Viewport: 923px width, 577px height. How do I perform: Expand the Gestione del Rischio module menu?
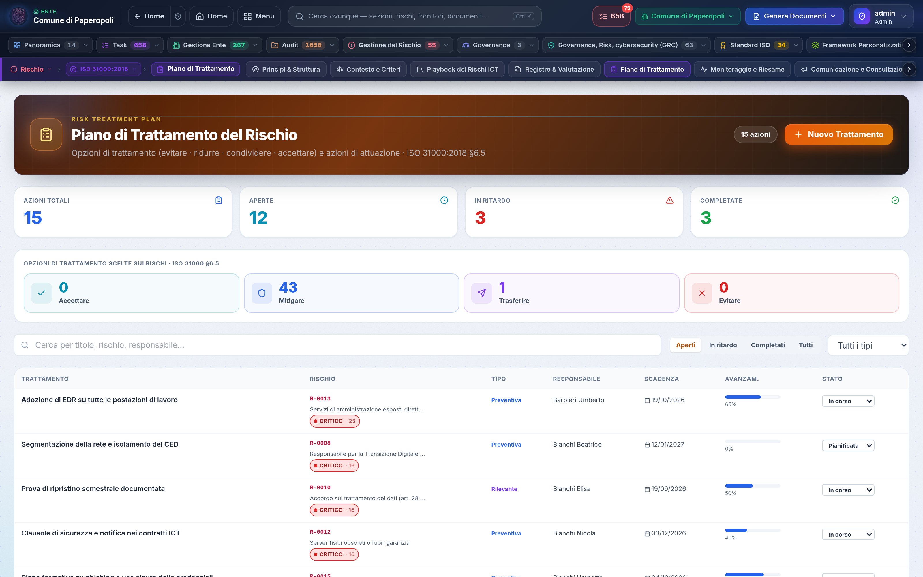[398, 45]
